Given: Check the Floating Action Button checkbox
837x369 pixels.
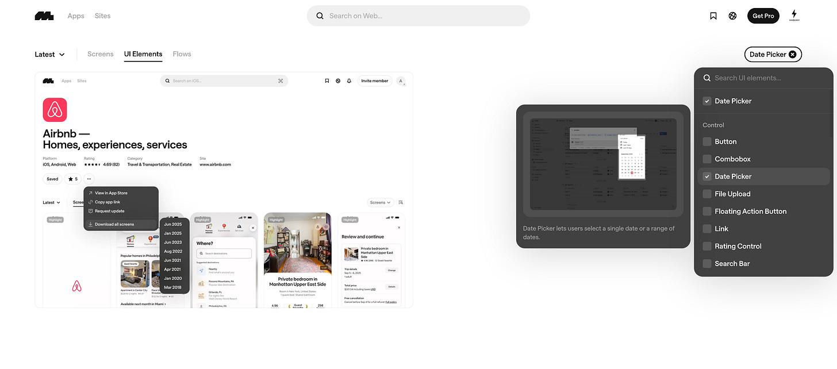Looking at the screenshot, I should [707, 212].
